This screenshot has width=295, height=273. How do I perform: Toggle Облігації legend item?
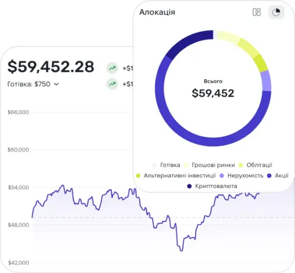pos(255,165)
